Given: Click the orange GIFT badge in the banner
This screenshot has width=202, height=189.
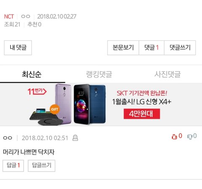Looking at the screenshot, I should pos(55,109).
